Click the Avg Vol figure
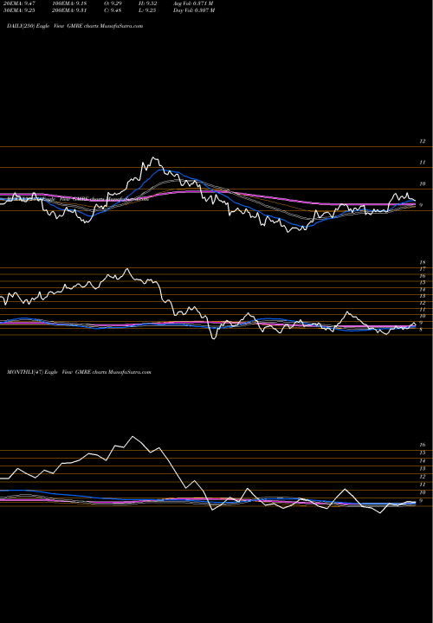 pos(193,3)
